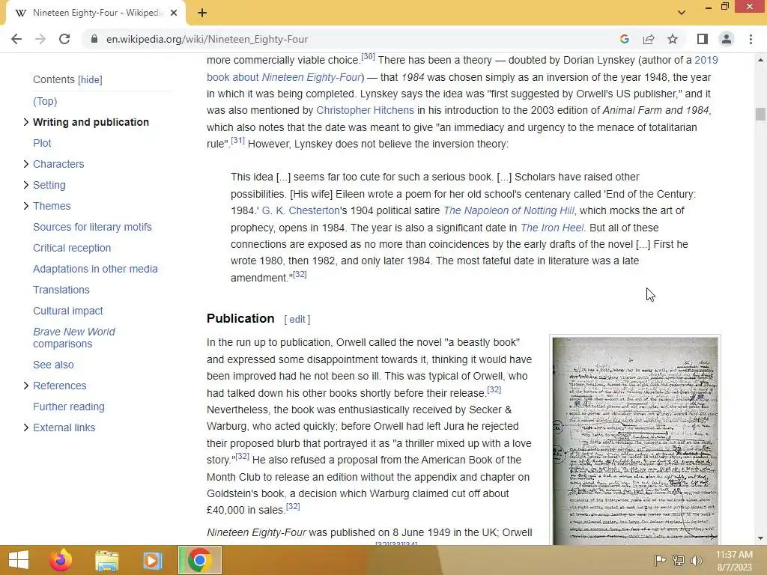Open the Christopher Hitchens article link

pyautogui.click(x=365, y=111)
